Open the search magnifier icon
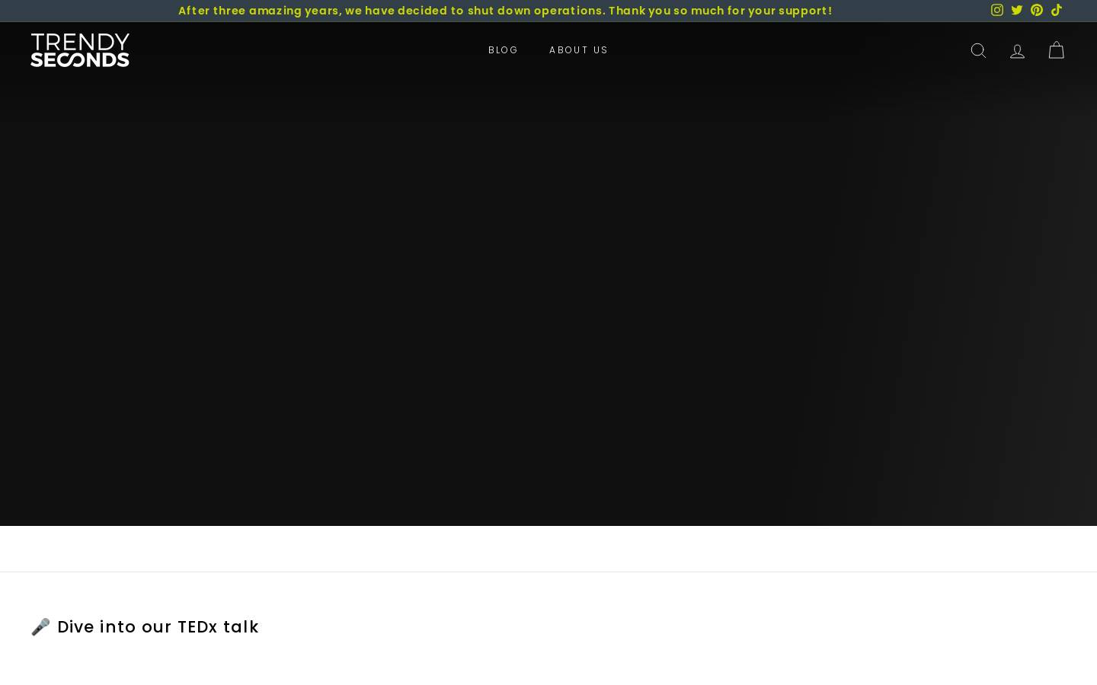The height and width of the screenshot is (685, 1097). pyautogui.click(x=978, y=50)
